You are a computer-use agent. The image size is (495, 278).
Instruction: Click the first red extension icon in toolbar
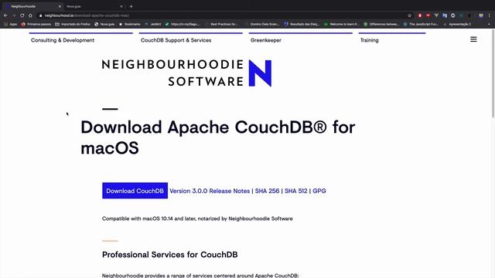[x=420, y=15]
